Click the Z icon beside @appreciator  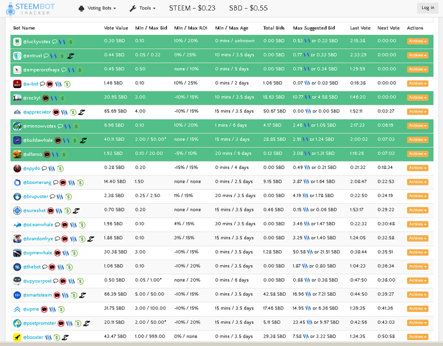tap(81, 112)
